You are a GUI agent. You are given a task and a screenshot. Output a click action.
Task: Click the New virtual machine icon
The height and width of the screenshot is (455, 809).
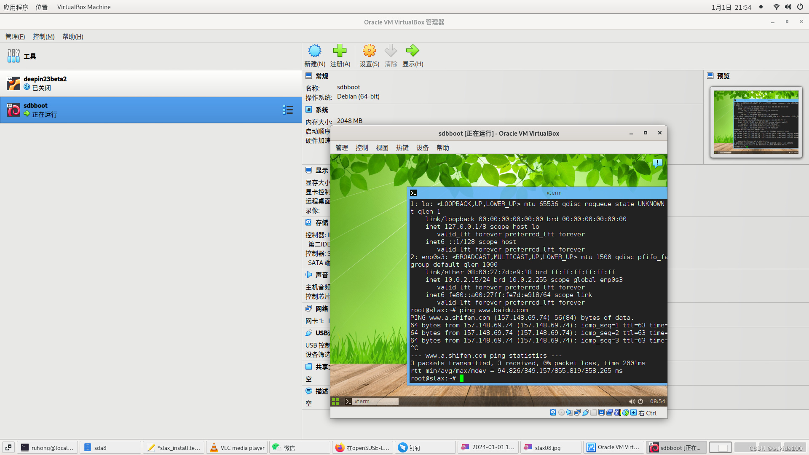tap(314, 54)
